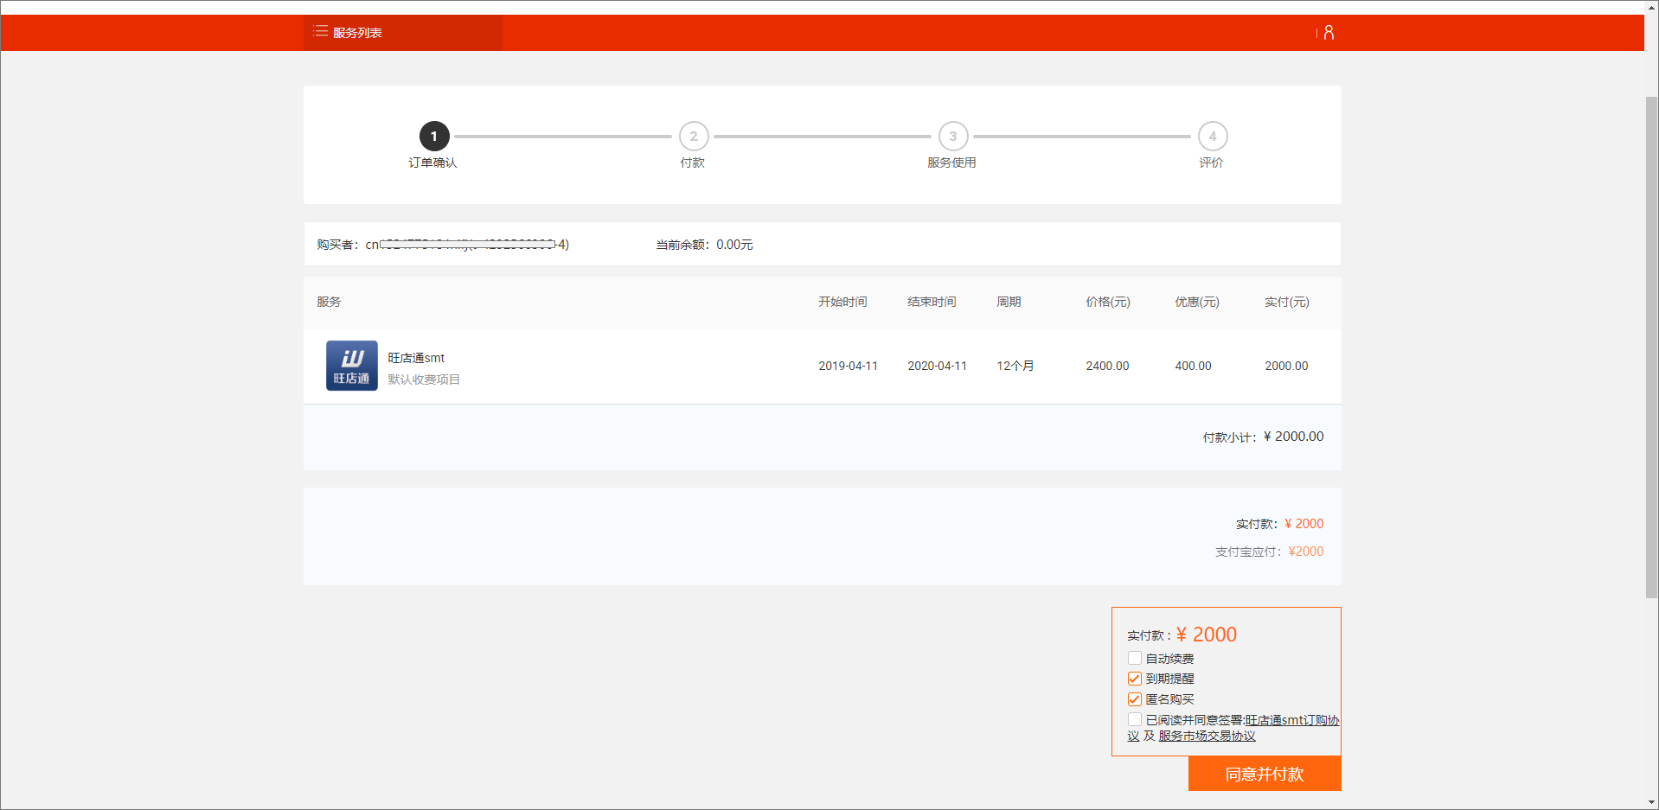Screen dimensions: 1659x810
Task: Click the 服务 column header
Action: 329,302
